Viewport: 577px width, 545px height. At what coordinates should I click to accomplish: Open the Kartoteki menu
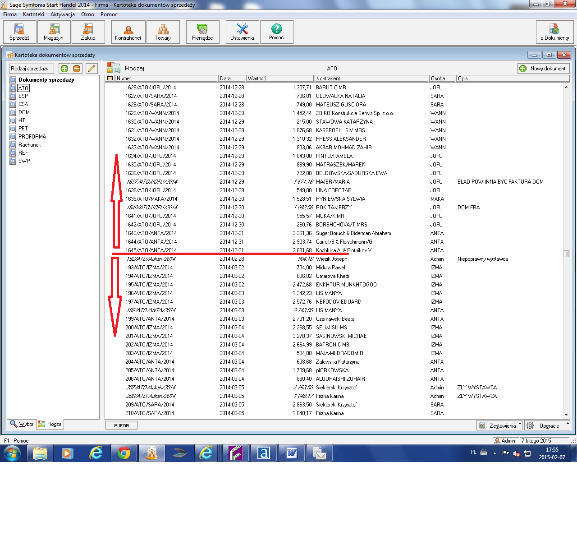(33, 14)
